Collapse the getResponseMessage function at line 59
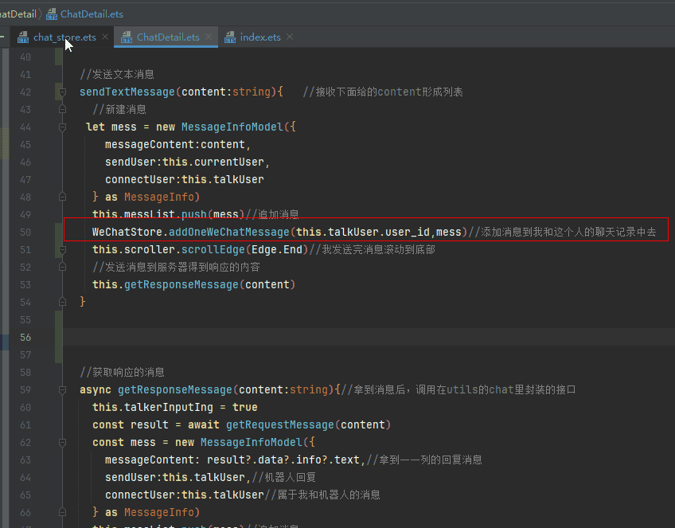Viewport: 675px width, 528px height. 62,389
